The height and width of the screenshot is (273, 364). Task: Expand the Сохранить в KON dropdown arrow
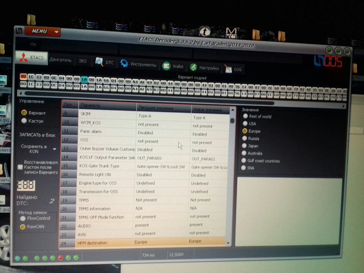point(55,149)
